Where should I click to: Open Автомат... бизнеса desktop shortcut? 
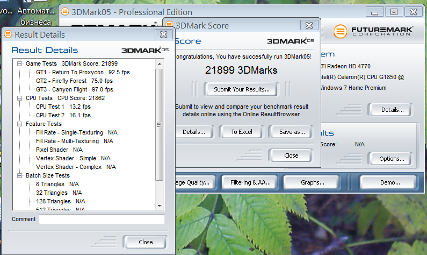click(35, 16)
